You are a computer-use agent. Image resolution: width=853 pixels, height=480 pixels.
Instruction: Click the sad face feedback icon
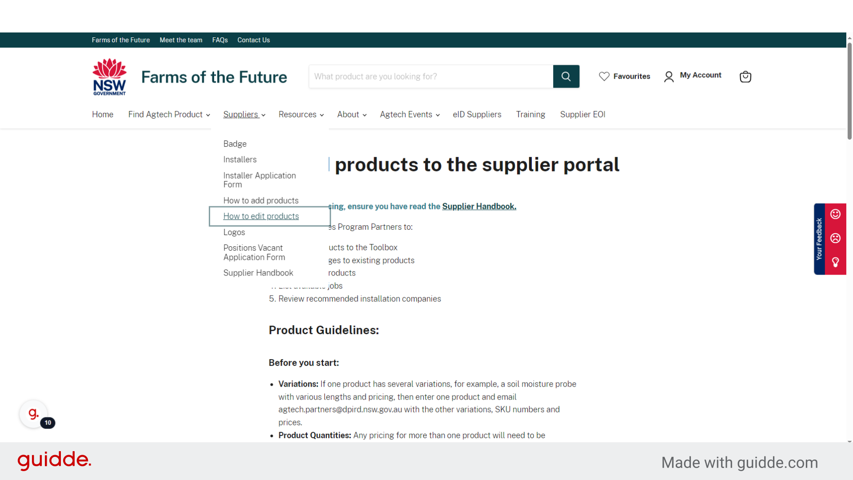pyautogui.click(x=835, y=238)
